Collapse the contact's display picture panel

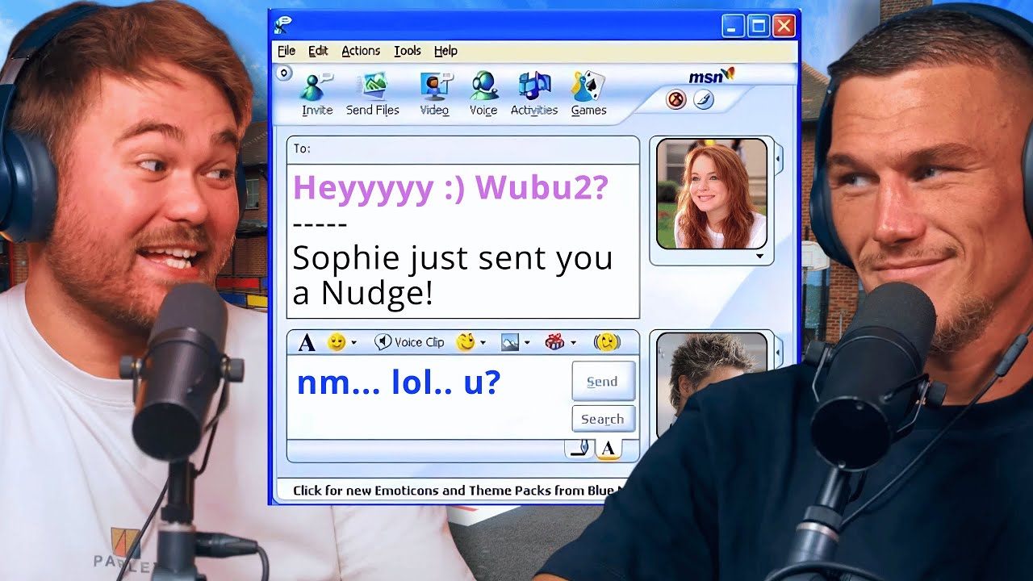779,159
